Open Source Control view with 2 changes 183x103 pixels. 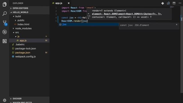pos(5,23)
